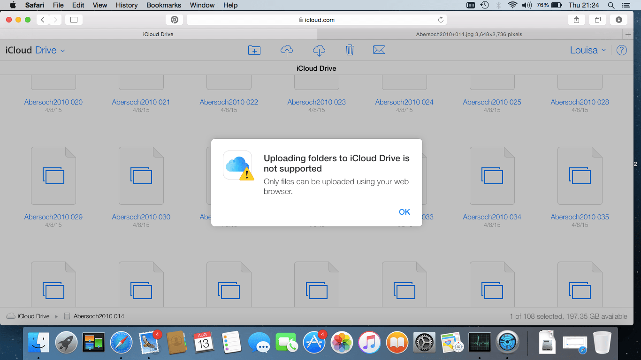Screen dimensions: 641x360
Task: Open Safari downloads with the down-arrow icon
Action: 618,20
